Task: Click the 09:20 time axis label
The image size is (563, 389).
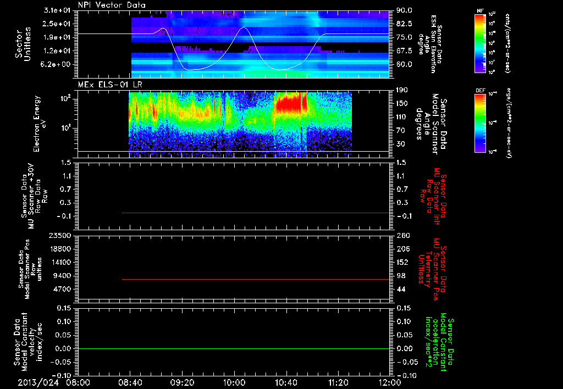Action: [x=181, y=382]
